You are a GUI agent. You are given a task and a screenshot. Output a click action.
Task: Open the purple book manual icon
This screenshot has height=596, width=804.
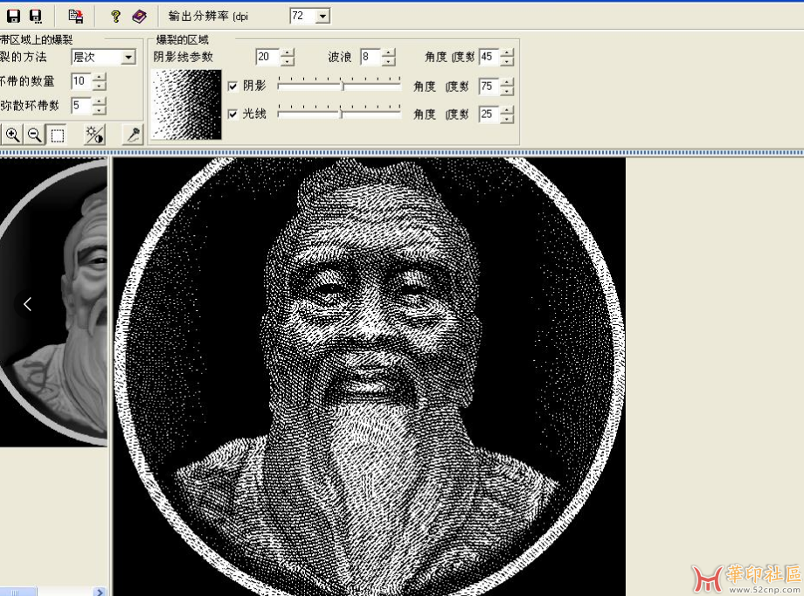[x=139, y=16]
